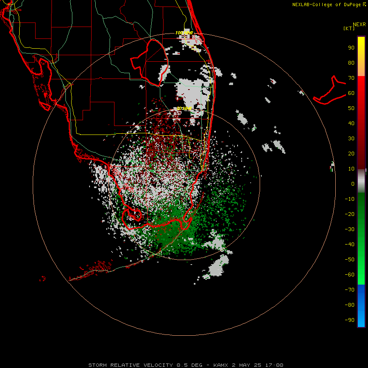Click the 40 value on velocity scale
Screen dimensions: 368x368
351,123
